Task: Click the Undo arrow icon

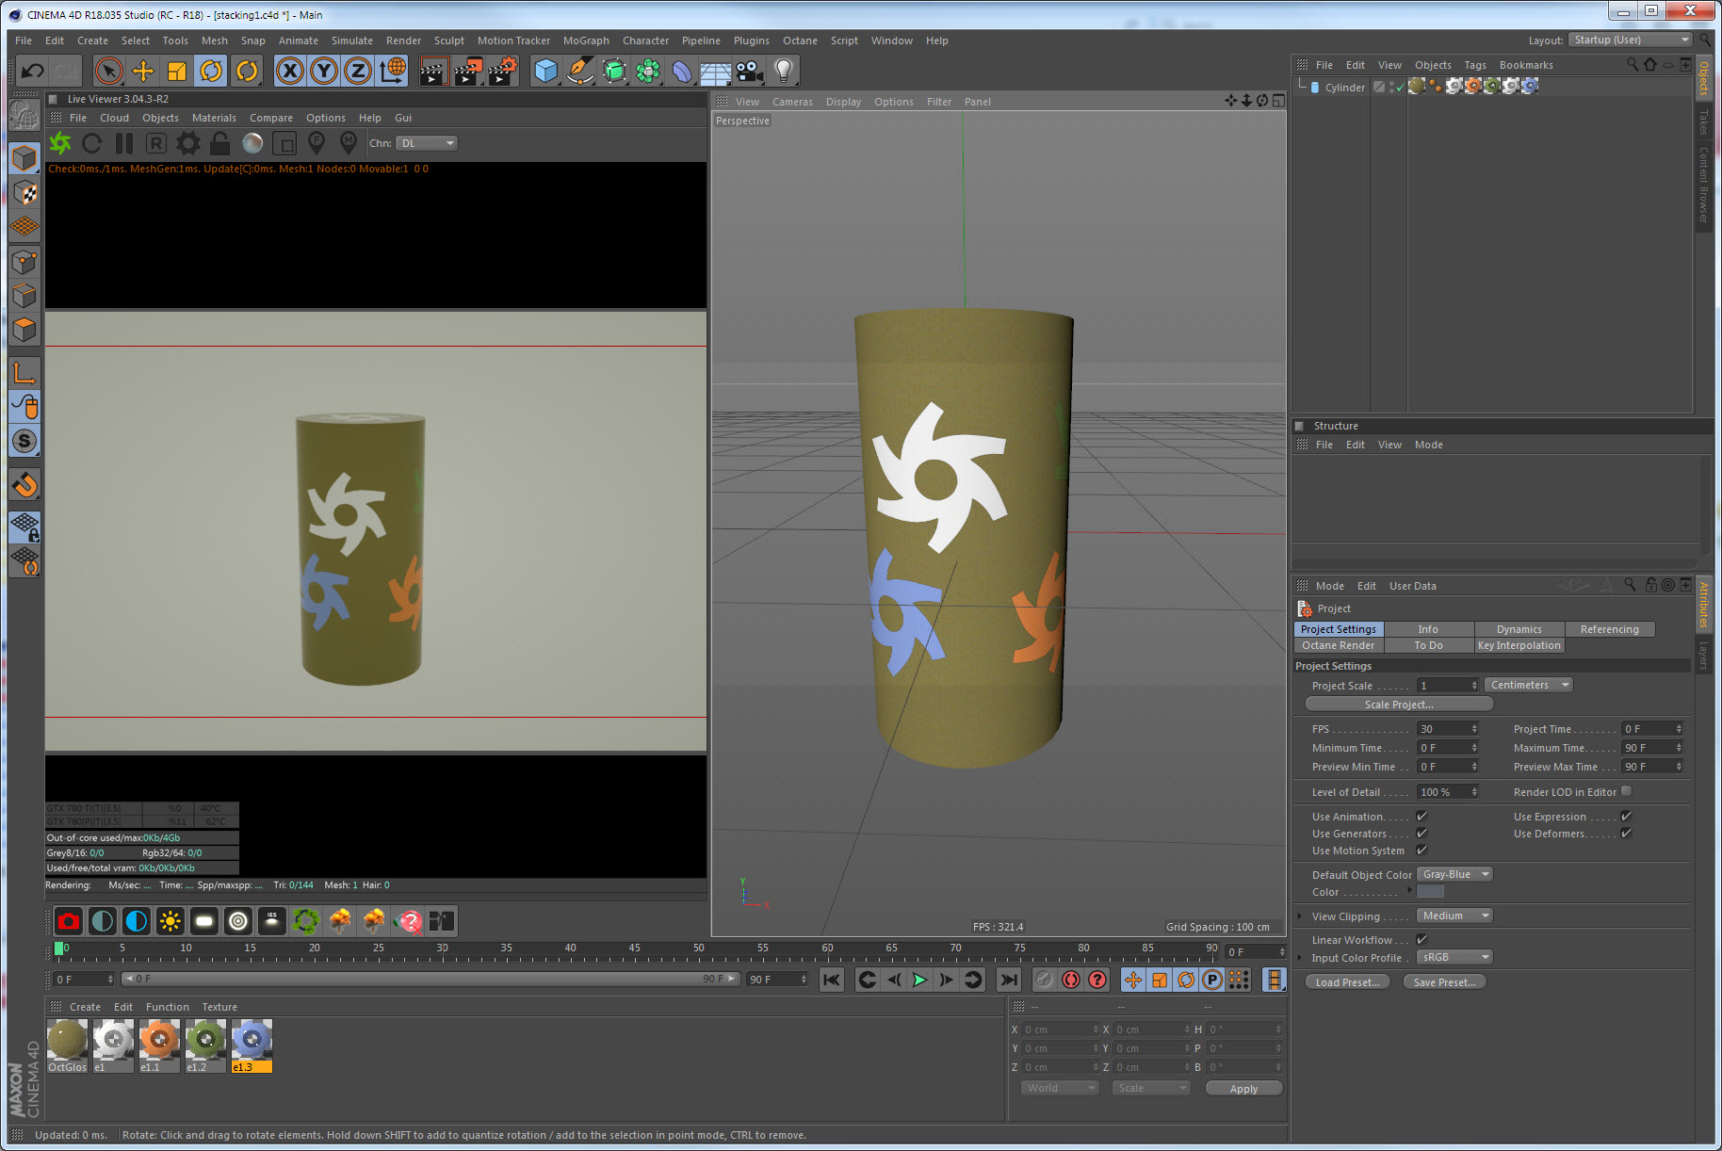Action: [32, 71]
